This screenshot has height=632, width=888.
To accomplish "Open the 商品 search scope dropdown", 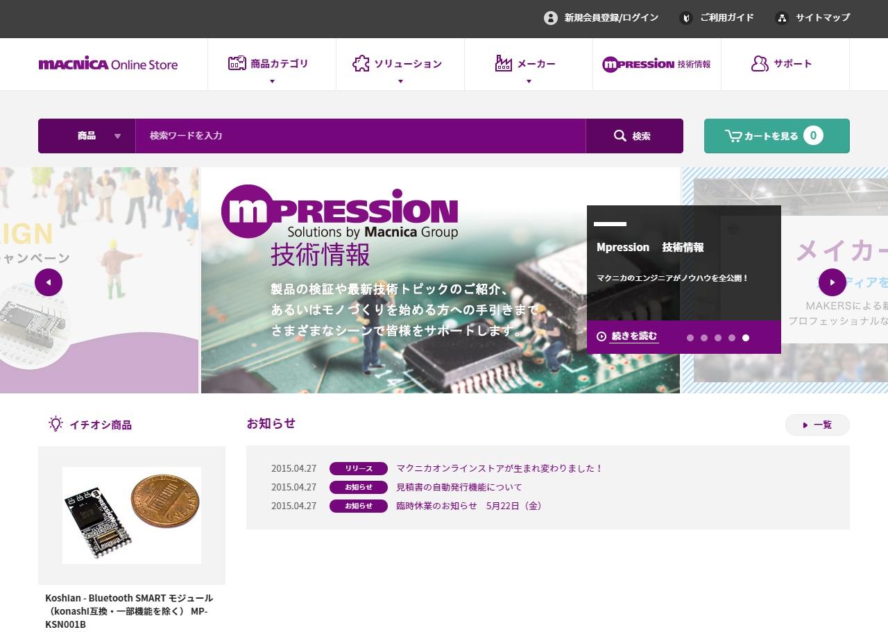I will [87, 136].
